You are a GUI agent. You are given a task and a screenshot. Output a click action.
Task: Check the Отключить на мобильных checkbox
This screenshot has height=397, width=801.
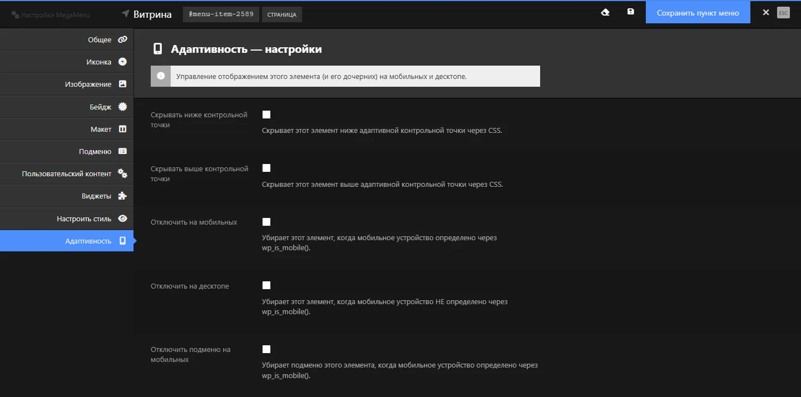(x=266, y=222)
